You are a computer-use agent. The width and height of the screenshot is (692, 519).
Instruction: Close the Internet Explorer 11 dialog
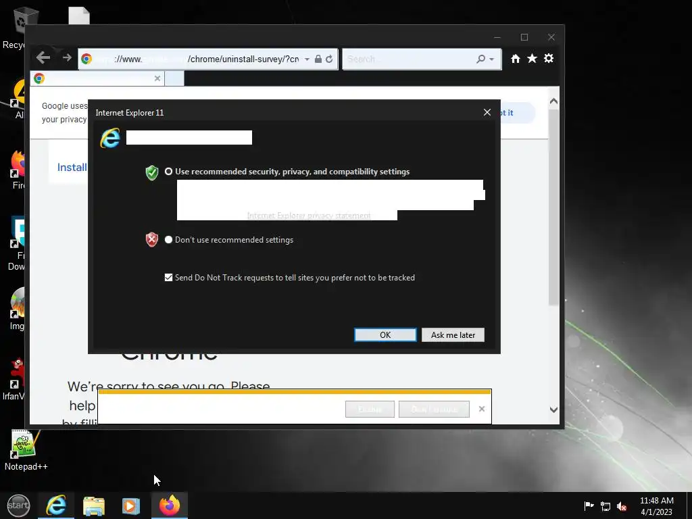pyautogui.click(x=487, y=113)
